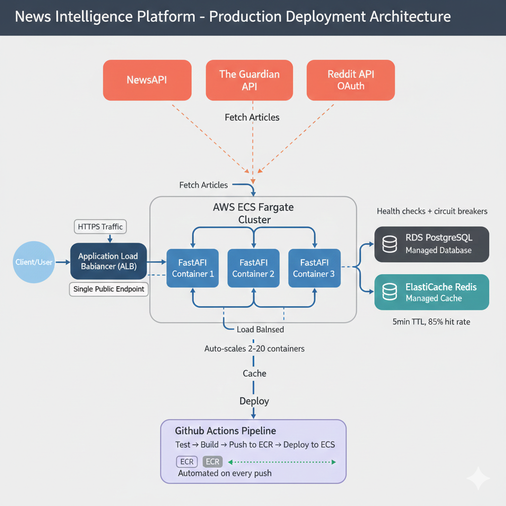This screenshot has width=506, height=506.
Task: Click the sparkle decoration in bottom corner
Action: pos(478,478)
